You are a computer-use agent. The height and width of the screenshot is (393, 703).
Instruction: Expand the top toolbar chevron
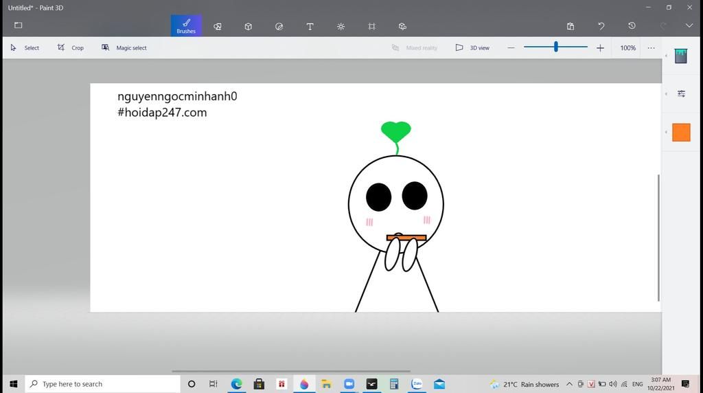[x=689, y=25]
